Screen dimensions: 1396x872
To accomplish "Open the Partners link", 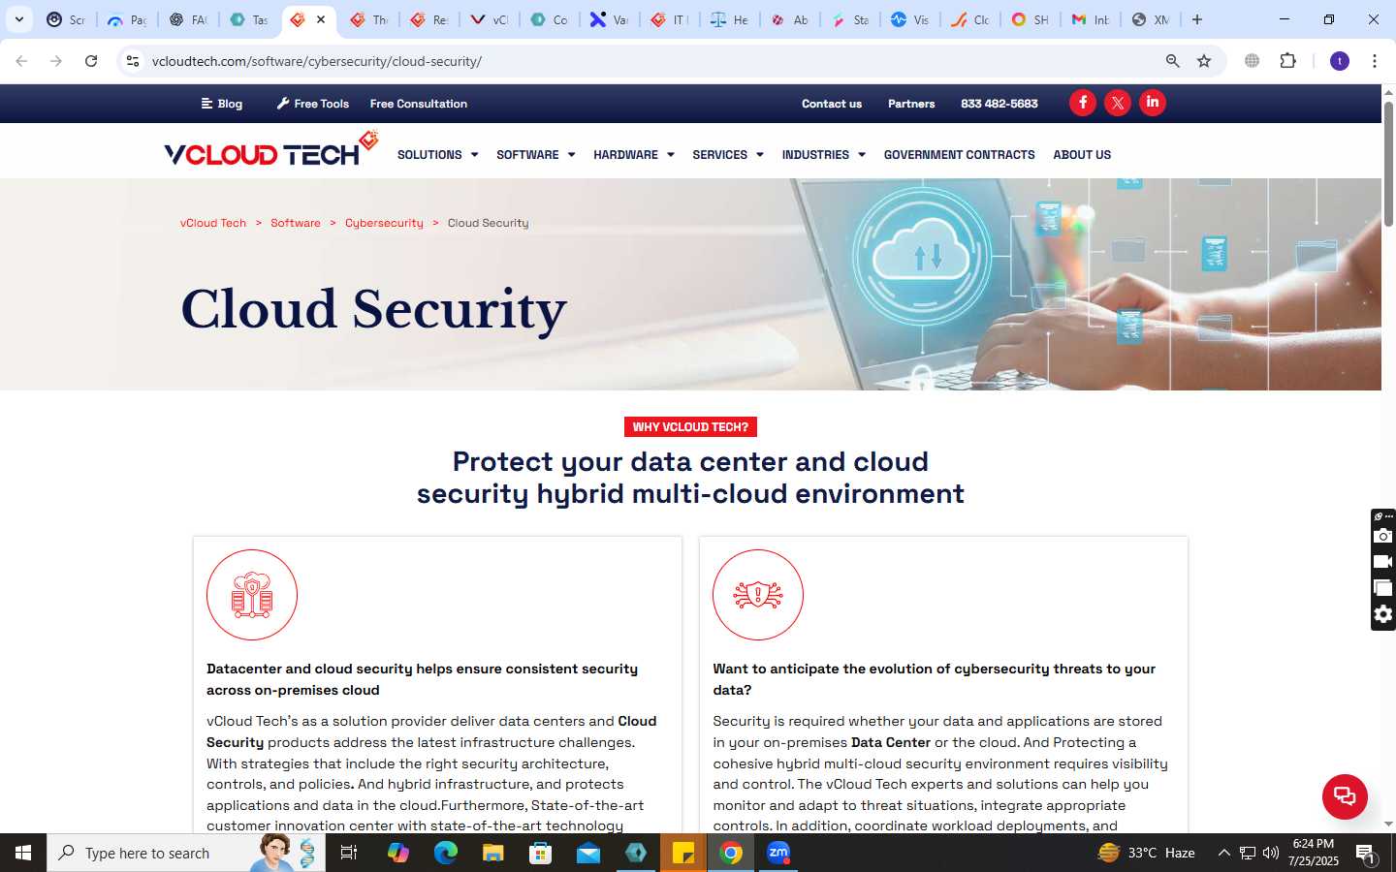I will [x=911, y=104].
